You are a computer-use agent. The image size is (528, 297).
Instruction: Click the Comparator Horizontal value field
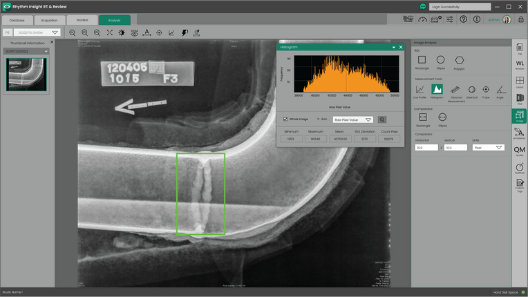426,148
